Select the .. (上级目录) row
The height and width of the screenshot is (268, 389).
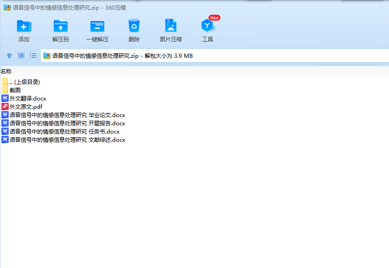21,82
